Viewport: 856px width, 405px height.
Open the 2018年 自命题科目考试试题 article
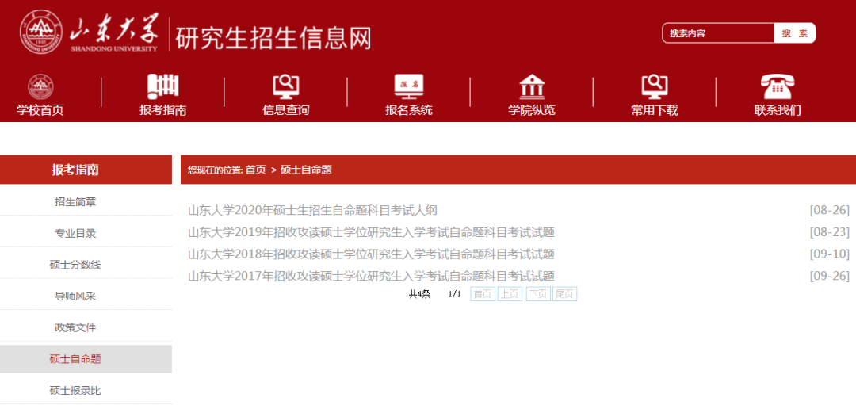pos(371,254)
